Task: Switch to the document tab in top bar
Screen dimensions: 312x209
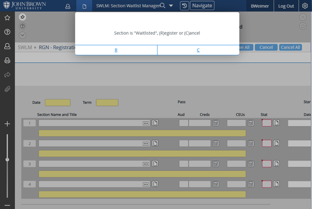Action: click(x=84, y=6)
